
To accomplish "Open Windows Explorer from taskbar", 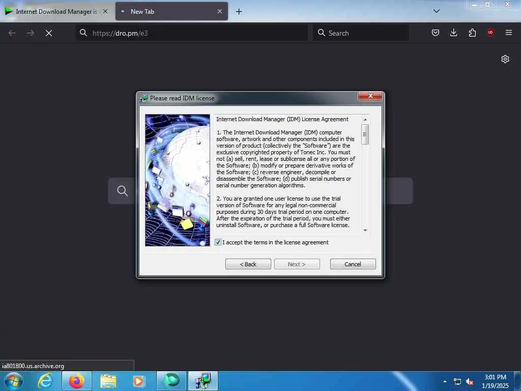I will pyautogui.click(x=108, y=381).
